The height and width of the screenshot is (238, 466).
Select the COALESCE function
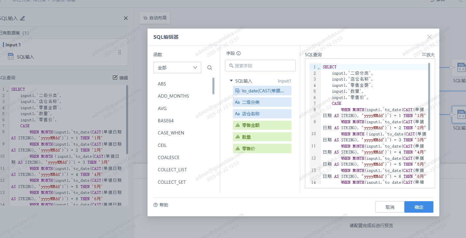point(169,157)
